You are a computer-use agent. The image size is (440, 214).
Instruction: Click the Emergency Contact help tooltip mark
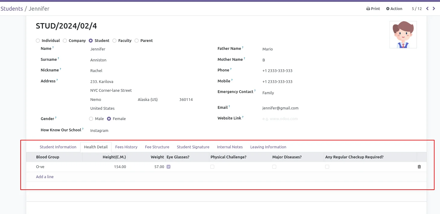click(255, 91)
